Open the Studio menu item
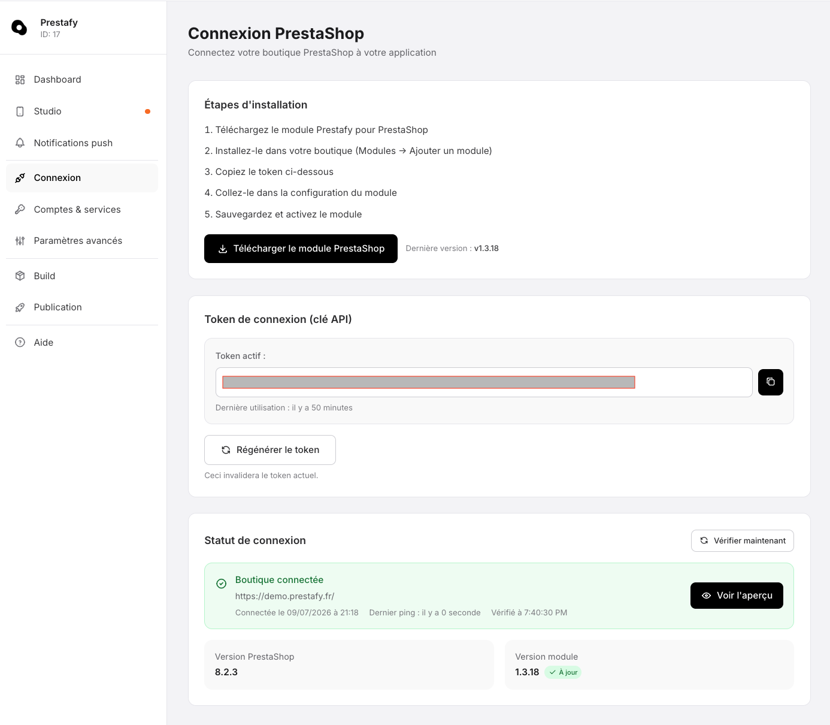This screenshot has height=725, width=830. (82, 111)
